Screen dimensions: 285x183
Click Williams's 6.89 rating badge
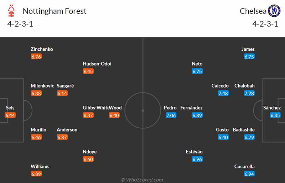(x=36, y=174)
